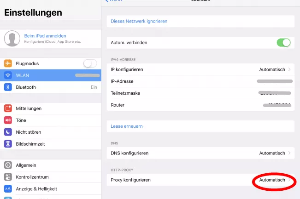The width and height of the screenshot is (300, 199).
Task: Tap the Nicht stören moon icon
Action: click(8, 132)
